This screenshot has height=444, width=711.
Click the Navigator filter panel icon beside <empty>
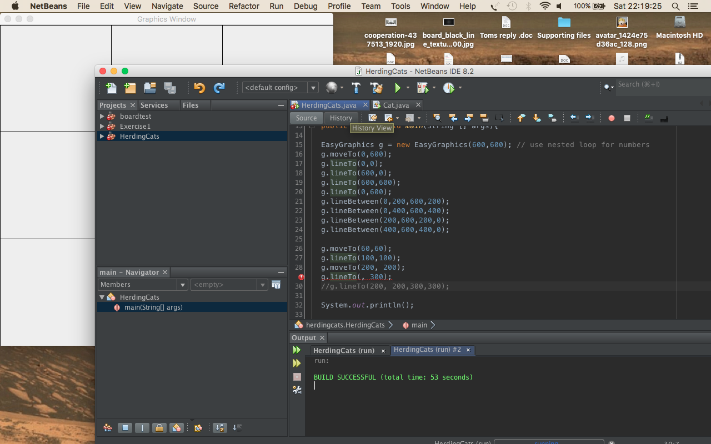pyautogui.click(x=276, y=285)
